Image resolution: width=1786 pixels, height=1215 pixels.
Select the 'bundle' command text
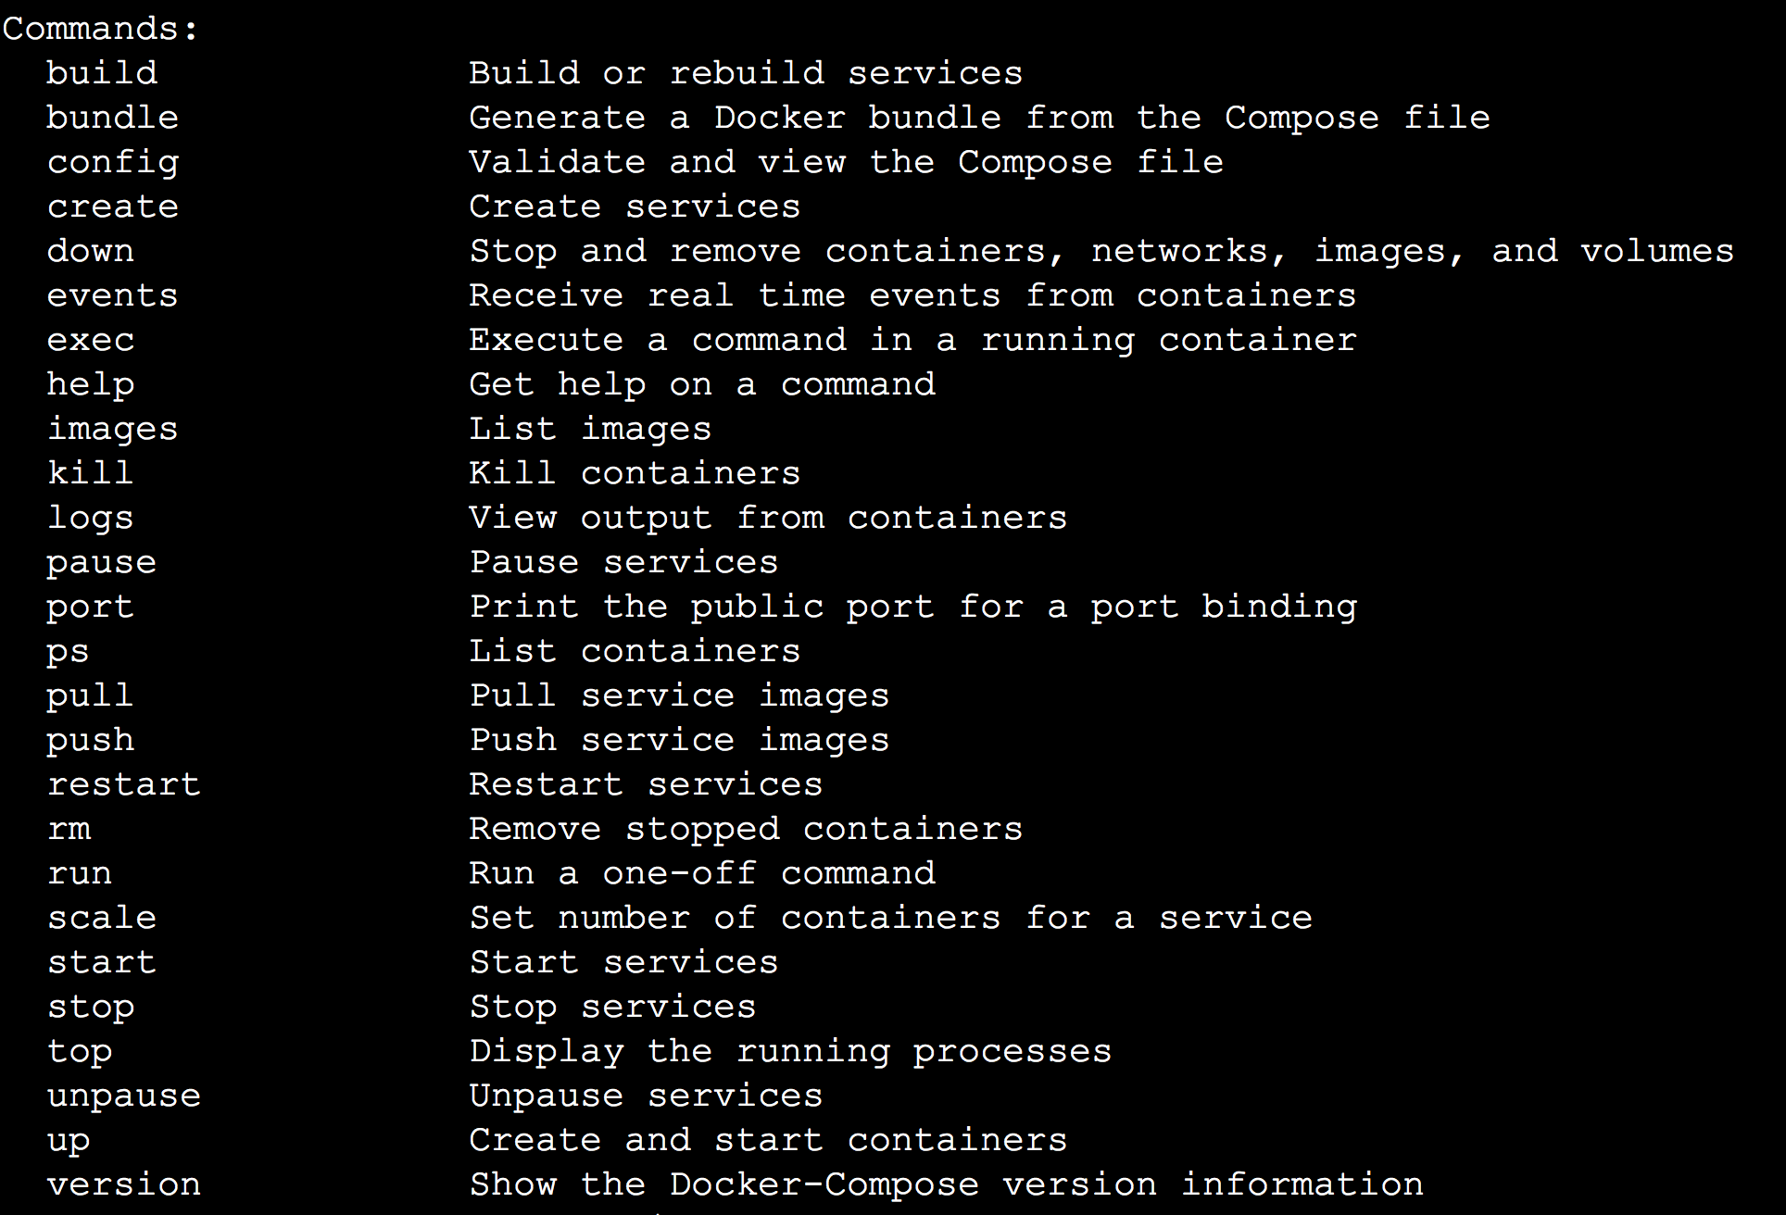[112, 117]
